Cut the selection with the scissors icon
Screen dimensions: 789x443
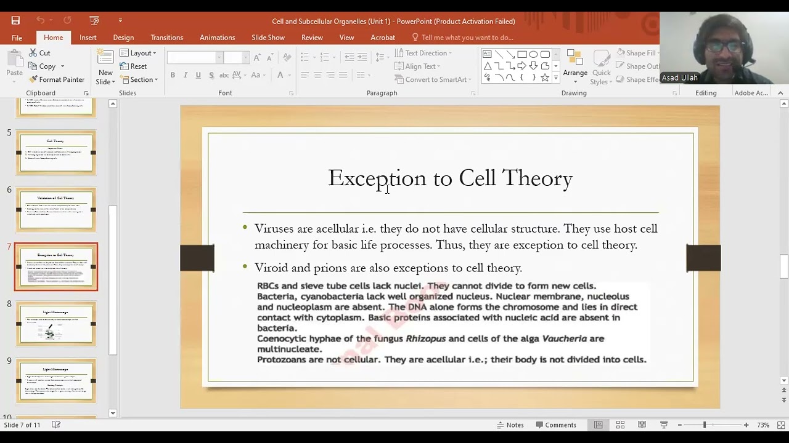[x=39, y=53]
